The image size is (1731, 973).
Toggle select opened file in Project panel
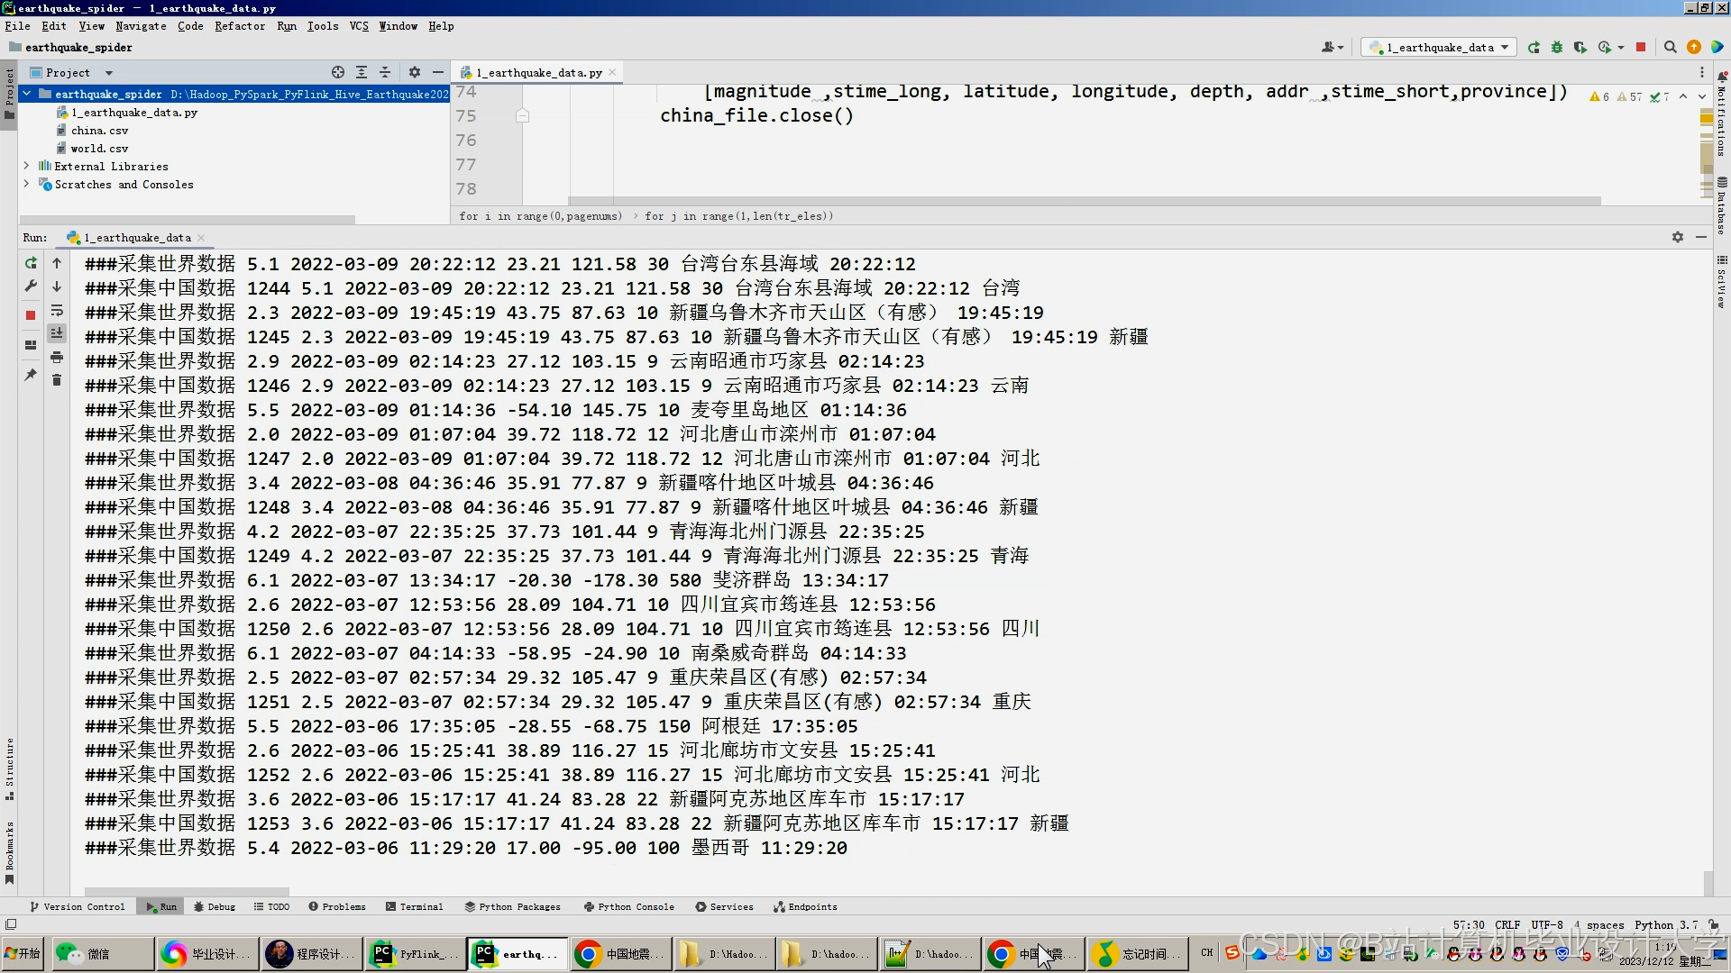(338, 73)
